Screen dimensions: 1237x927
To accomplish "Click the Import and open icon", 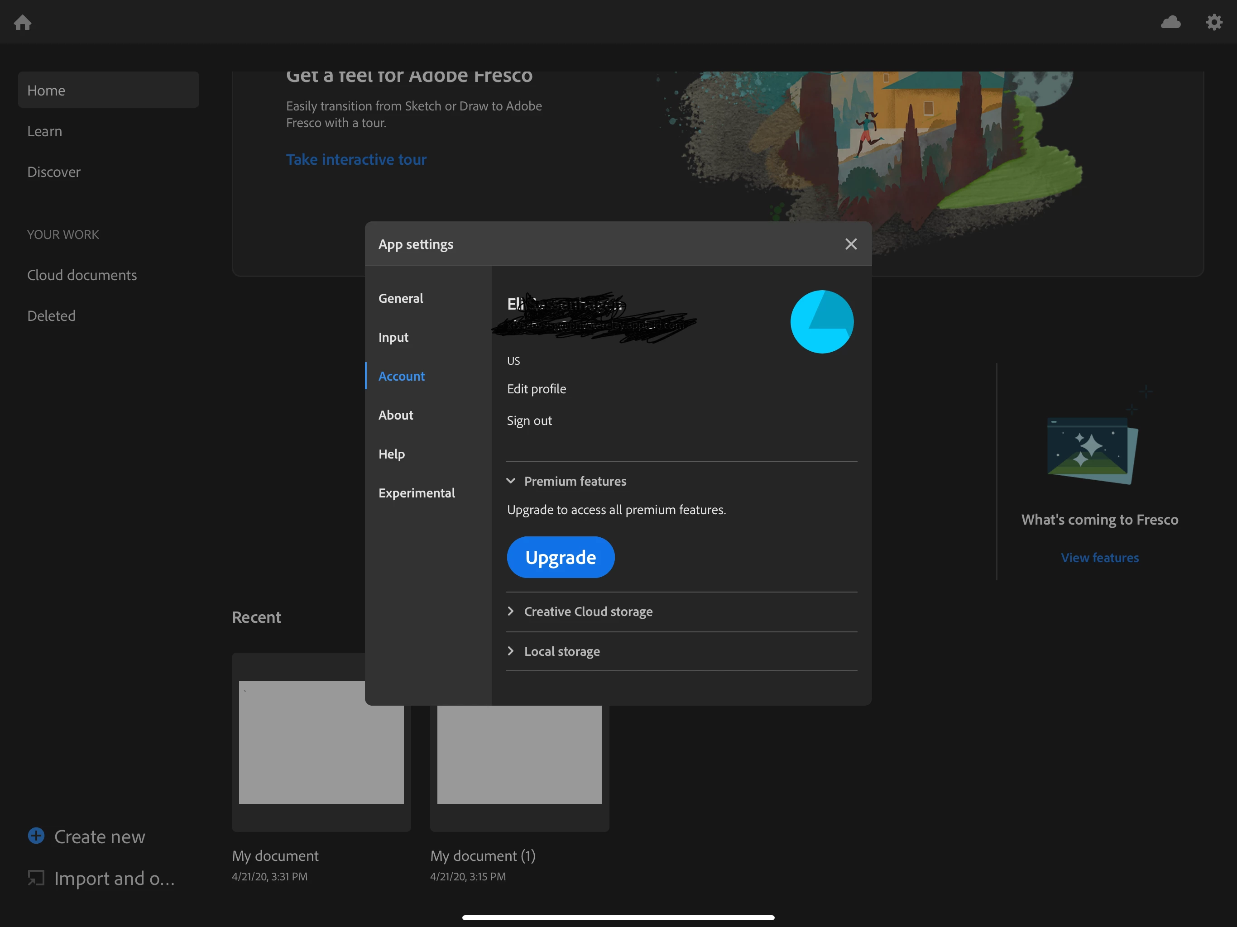I will pyautogui.click(x=36, y=878).
